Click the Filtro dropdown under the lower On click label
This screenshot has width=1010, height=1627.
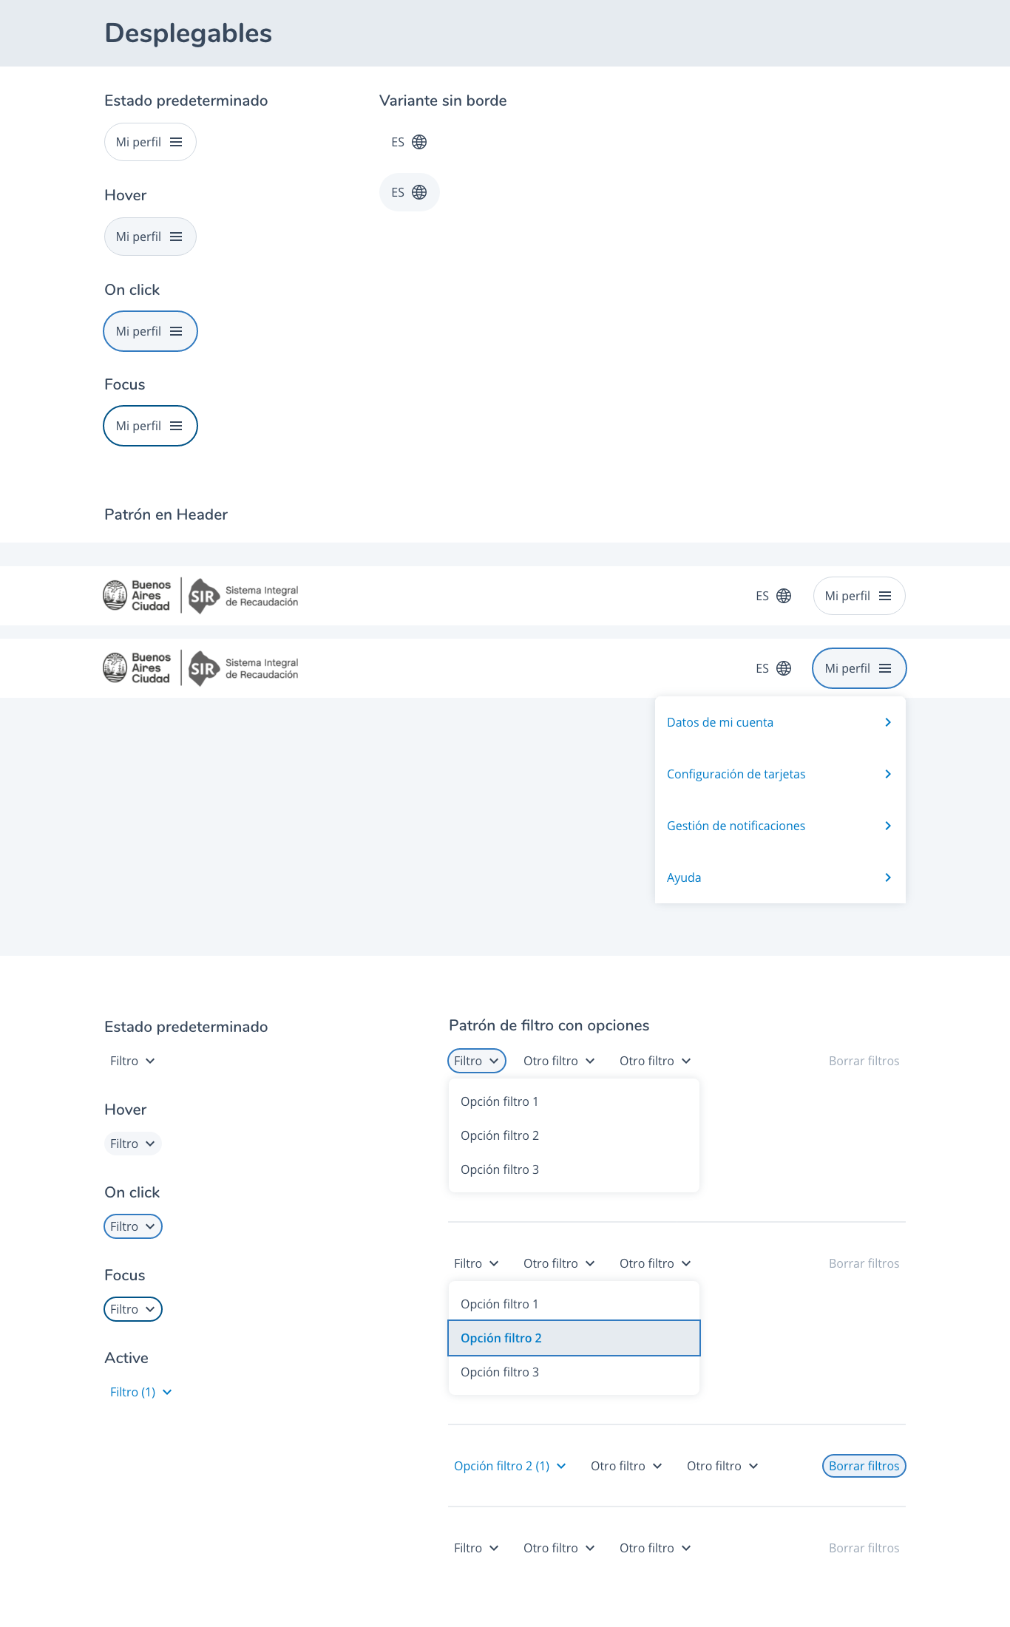coord(132,1226)
